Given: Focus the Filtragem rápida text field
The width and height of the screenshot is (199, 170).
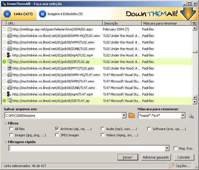Looking at the screenshot, I should tap(87, 148).
